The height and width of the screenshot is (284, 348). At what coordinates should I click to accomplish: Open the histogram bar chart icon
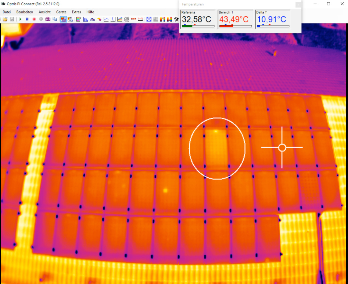pyautogui.click(x=85, y=19)
